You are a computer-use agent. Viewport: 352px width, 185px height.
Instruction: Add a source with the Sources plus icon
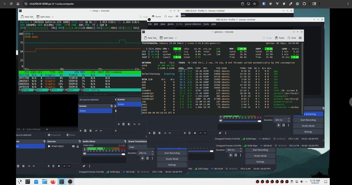coord(49,166)
